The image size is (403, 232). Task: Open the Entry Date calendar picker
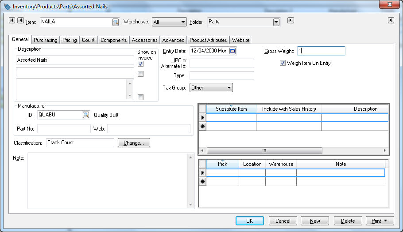[x=232, y=51]
